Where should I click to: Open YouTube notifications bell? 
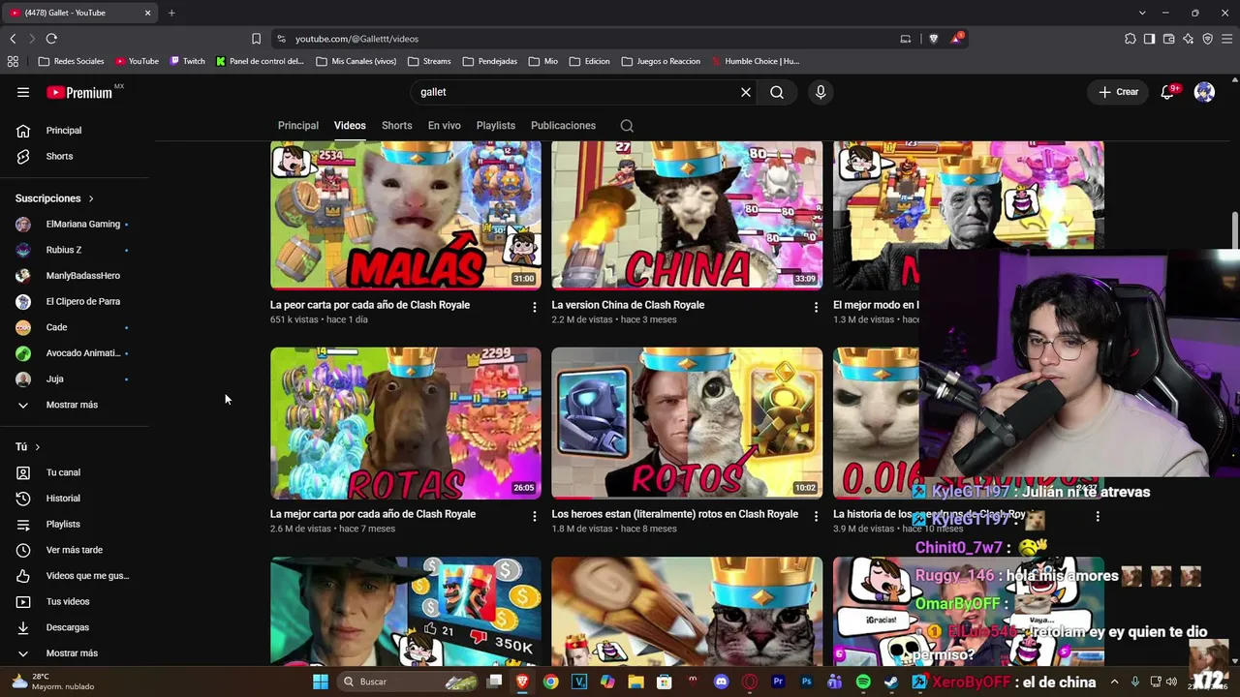[1168, 92]
